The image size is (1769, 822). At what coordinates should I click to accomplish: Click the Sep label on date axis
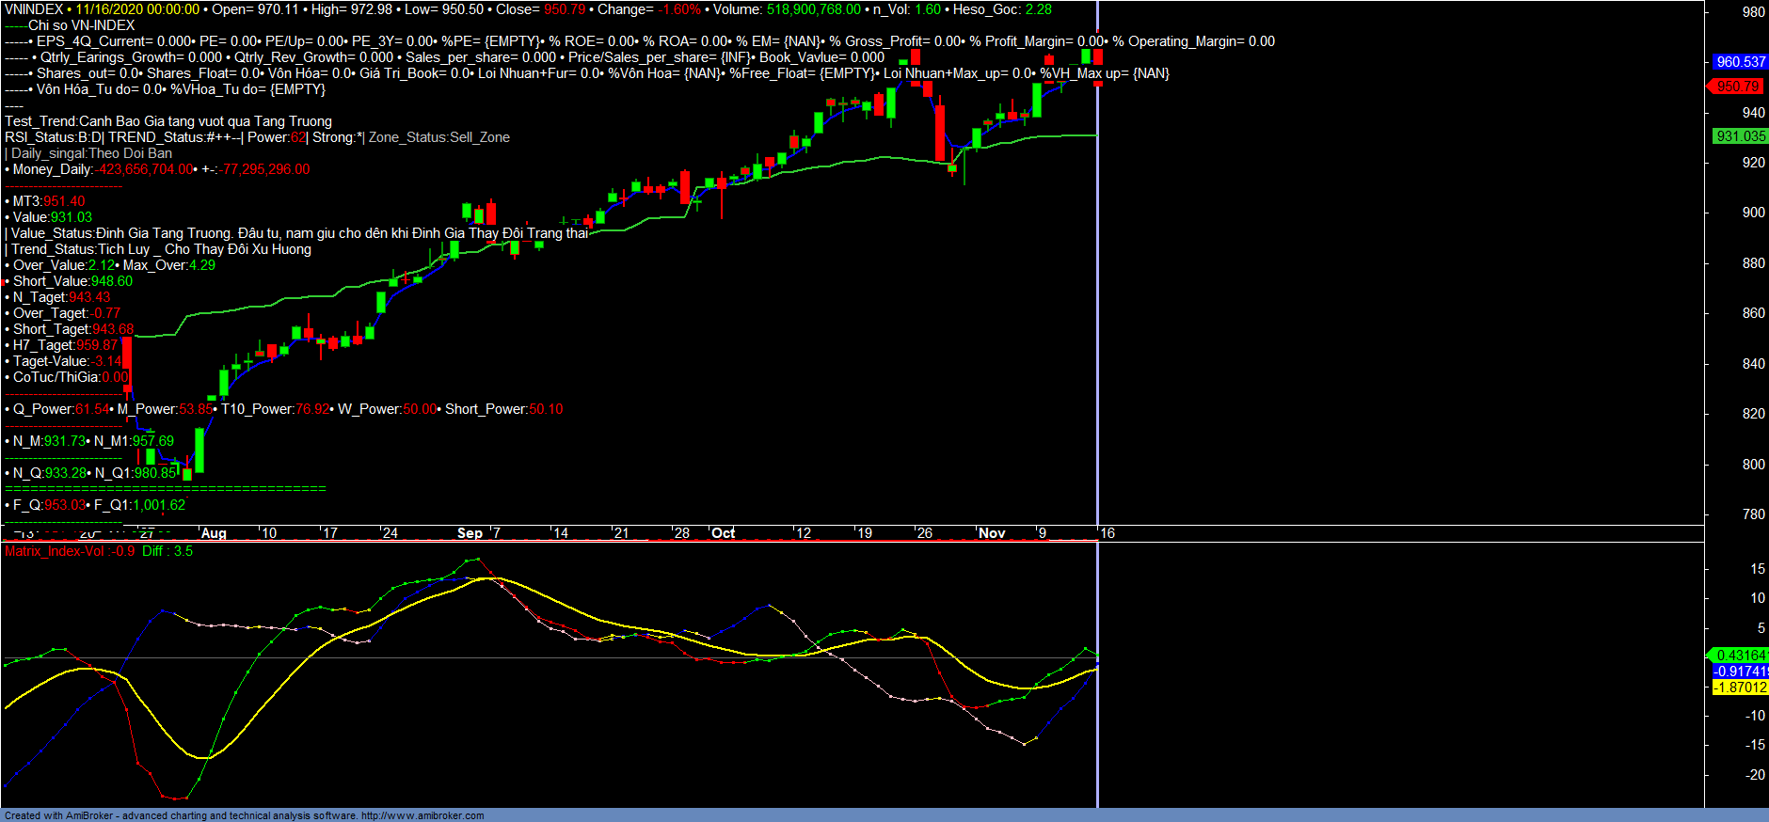tap(470, 533)
